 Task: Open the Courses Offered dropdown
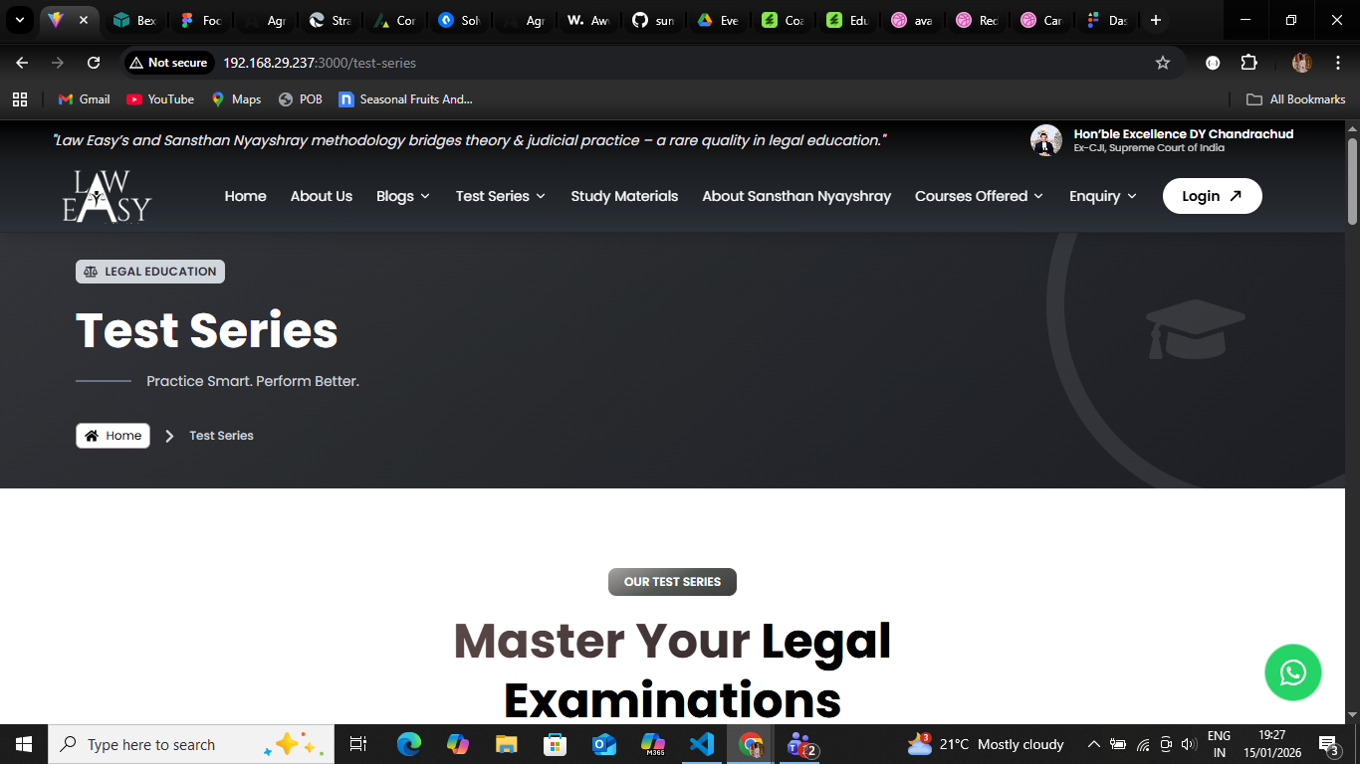(x=979, y=196)
